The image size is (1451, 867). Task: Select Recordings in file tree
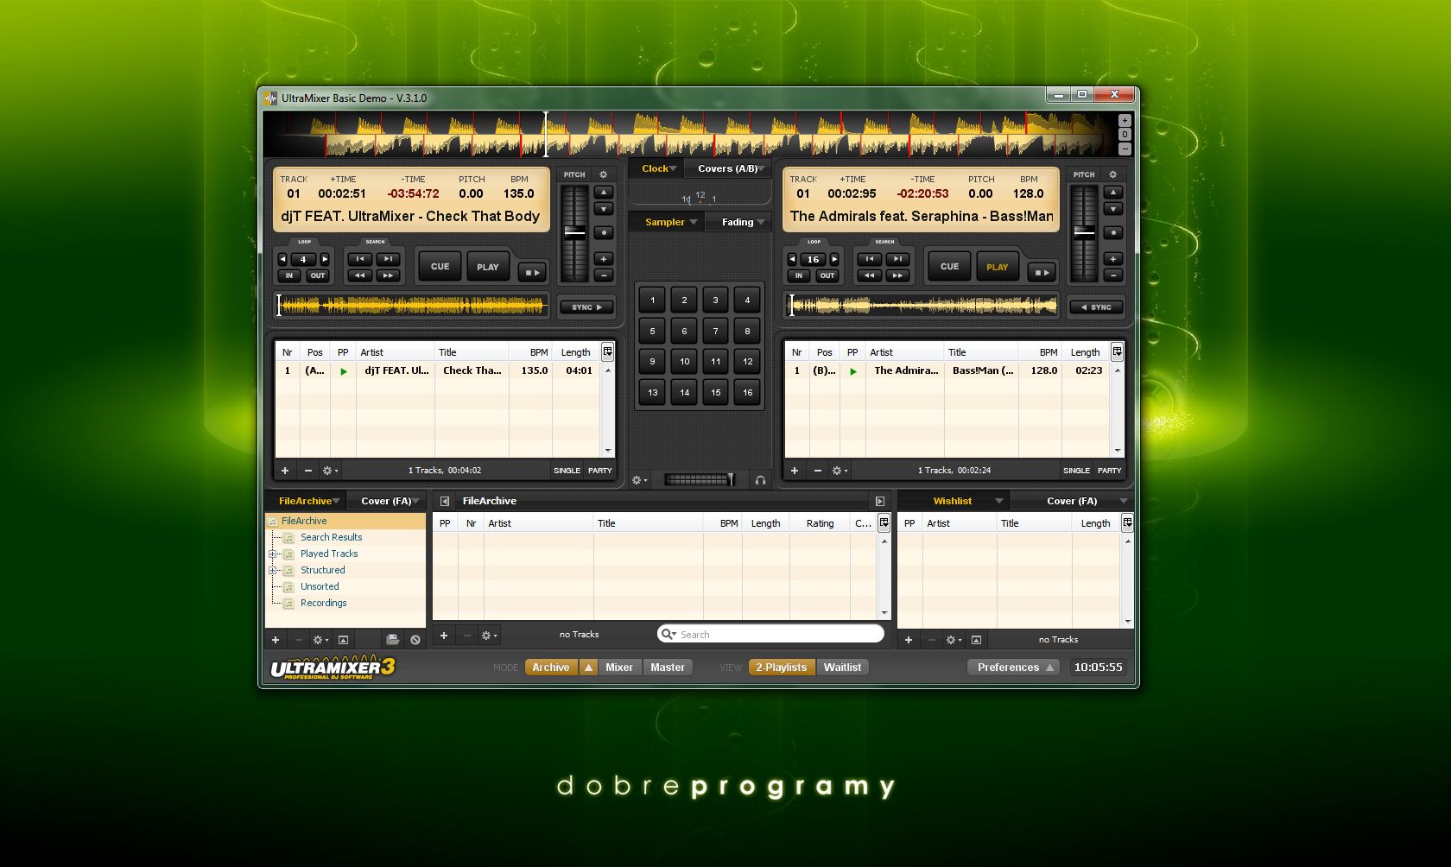(x=323, y=603)
